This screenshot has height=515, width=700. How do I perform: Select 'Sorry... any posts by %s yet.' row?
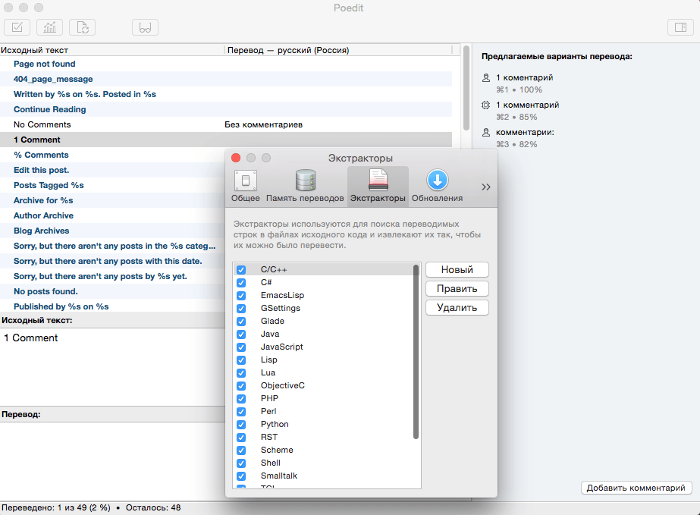pyautogui.click(x=112, y=277)
